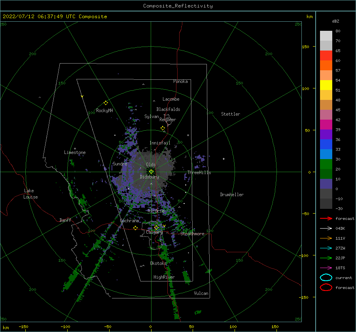Pick the dark orange 57-60 dBZ swatch
This screenshot has height=332, width=356.
(x=326, y=66)
